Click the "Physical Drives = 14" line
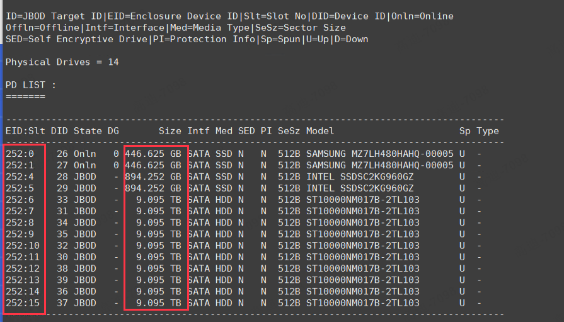Image resolution: width=564 pixels, height=322 pixels. (62, 62)
